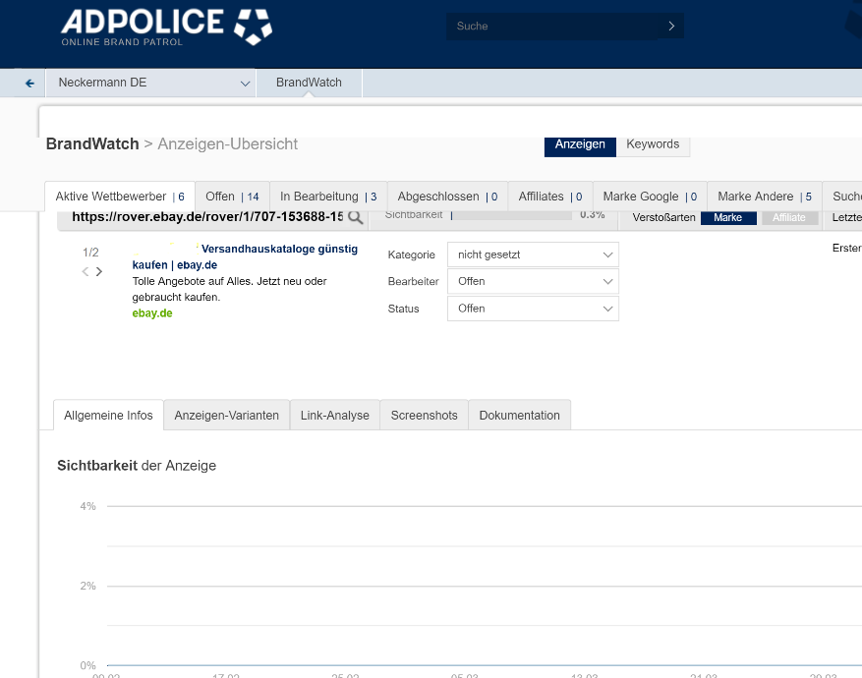Image resolution: width=862 pixels, height=678 pixels.
Task: Switch to the Dokumentation tab
Action: (520, 416)
